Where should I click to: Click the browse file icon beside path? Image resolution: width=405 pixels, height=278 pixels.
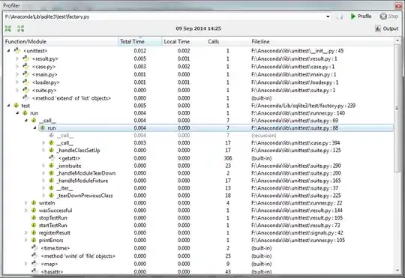point(340,16)
